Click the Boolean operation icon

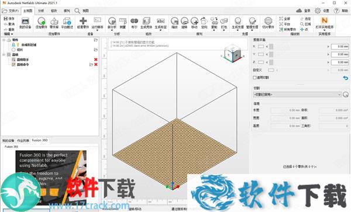(134, 21)
